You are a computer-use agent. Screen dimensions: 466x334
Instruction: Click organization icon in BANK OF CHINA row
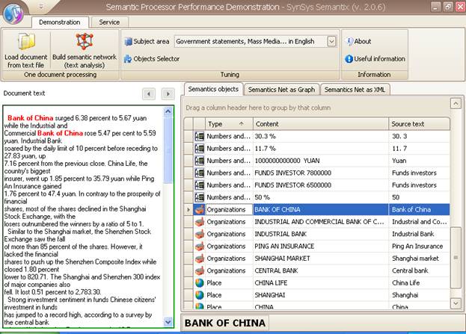click(199, 209)
